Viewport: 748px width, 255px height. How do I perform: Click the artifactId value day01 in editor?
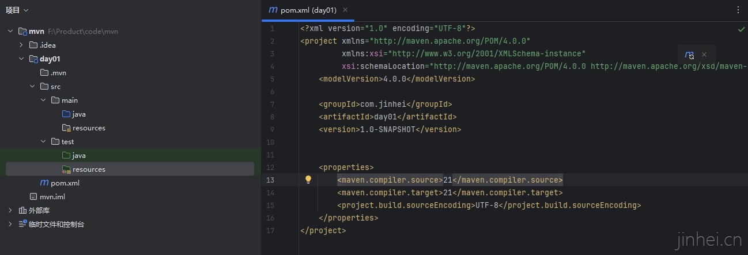point(386,117)
